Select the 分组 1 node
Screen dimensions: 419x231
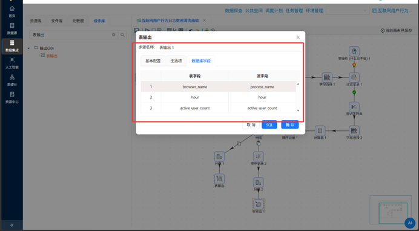pyautogui.click(x=219, y=156)
